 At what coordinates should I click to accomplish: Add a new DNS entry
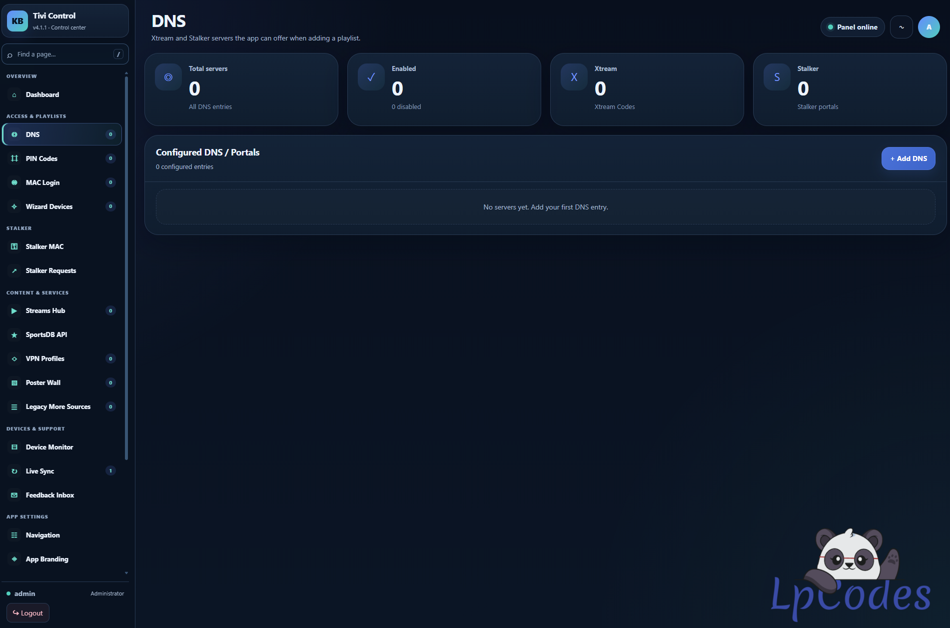(908, 158)
